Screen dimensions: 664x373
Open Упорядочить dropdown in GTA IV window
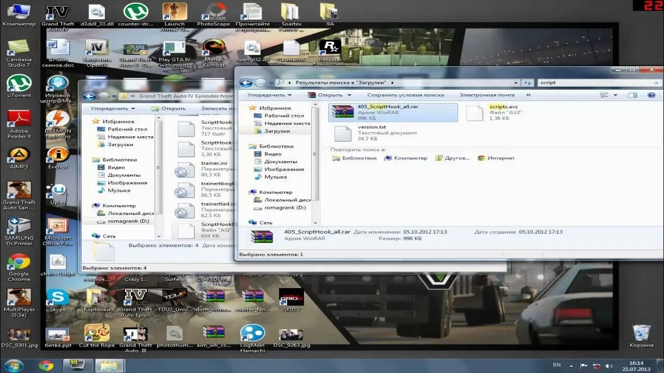point(113,108)
